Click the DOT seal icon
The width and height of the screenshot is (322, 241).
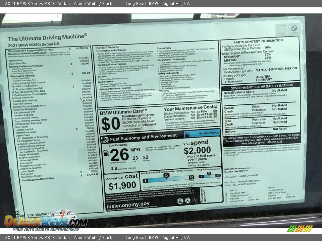tap(188, 201)
